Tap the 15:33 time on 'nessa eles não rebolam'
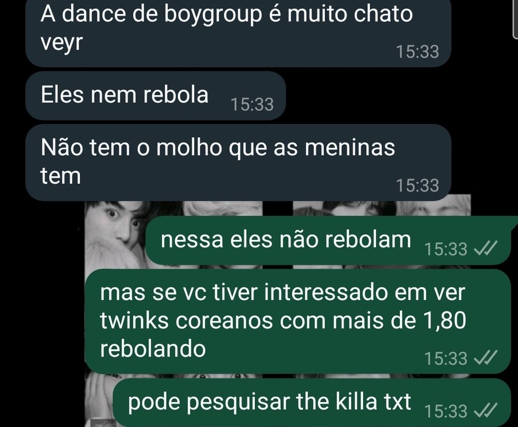 [x=445, y=249]
